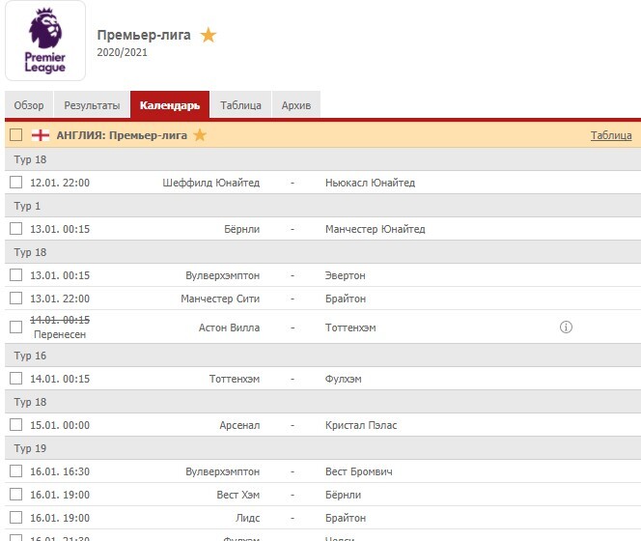Click the star in the АНГЛИЯ: Премьер-лига header
This screenshot has width=641, height=541.
click(x=200, y=135)
